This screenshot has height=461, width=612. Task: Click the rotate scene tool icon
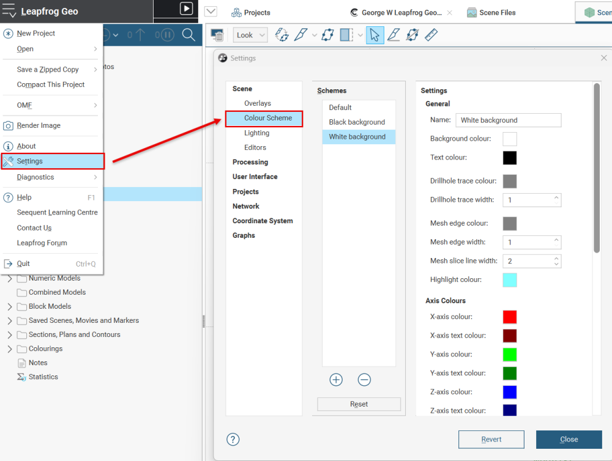(282, 35)
